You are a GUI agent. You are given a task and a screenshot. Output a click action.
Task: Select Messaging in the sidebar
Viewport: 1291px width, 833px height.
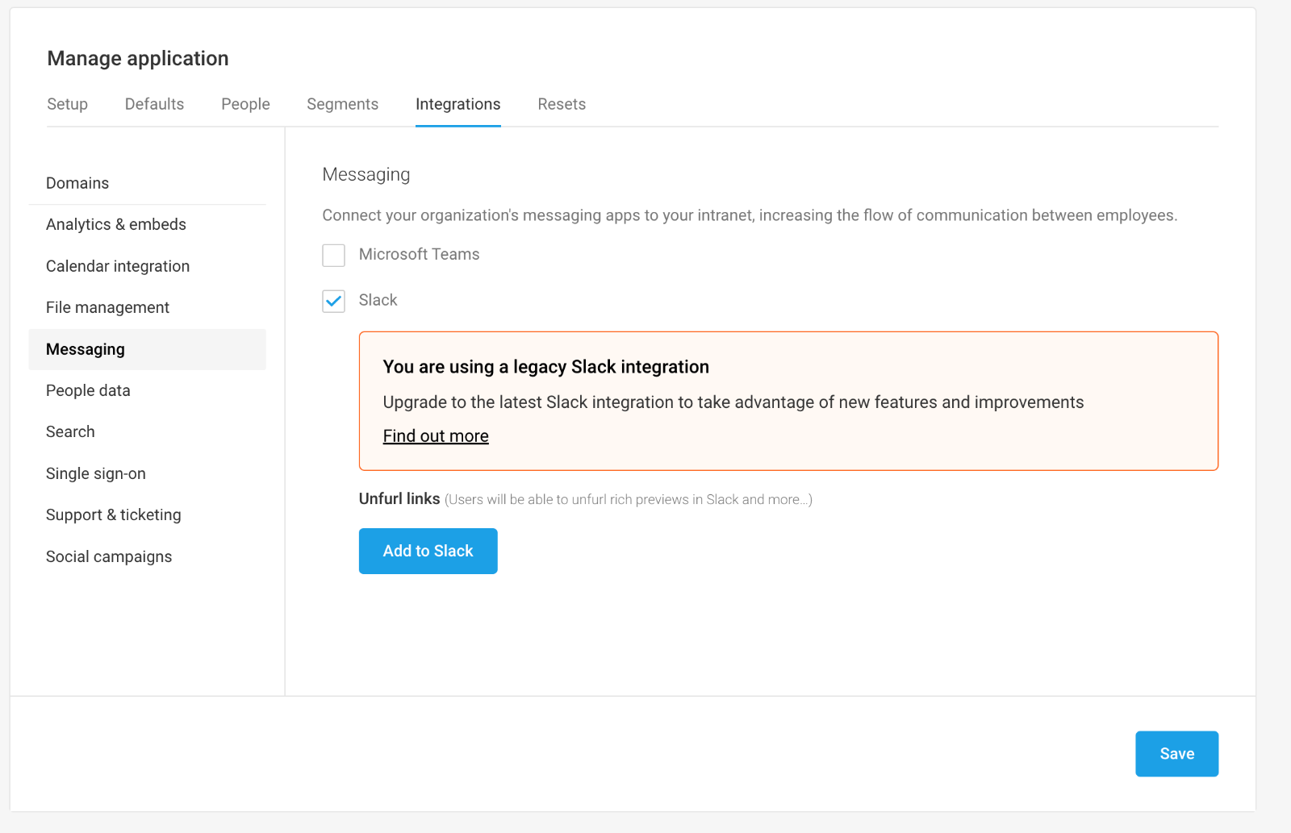click(148, 349)
